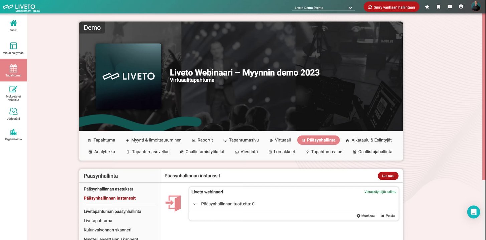Open Pääsynhallinnan asetukset in side menu

point(108,189)
